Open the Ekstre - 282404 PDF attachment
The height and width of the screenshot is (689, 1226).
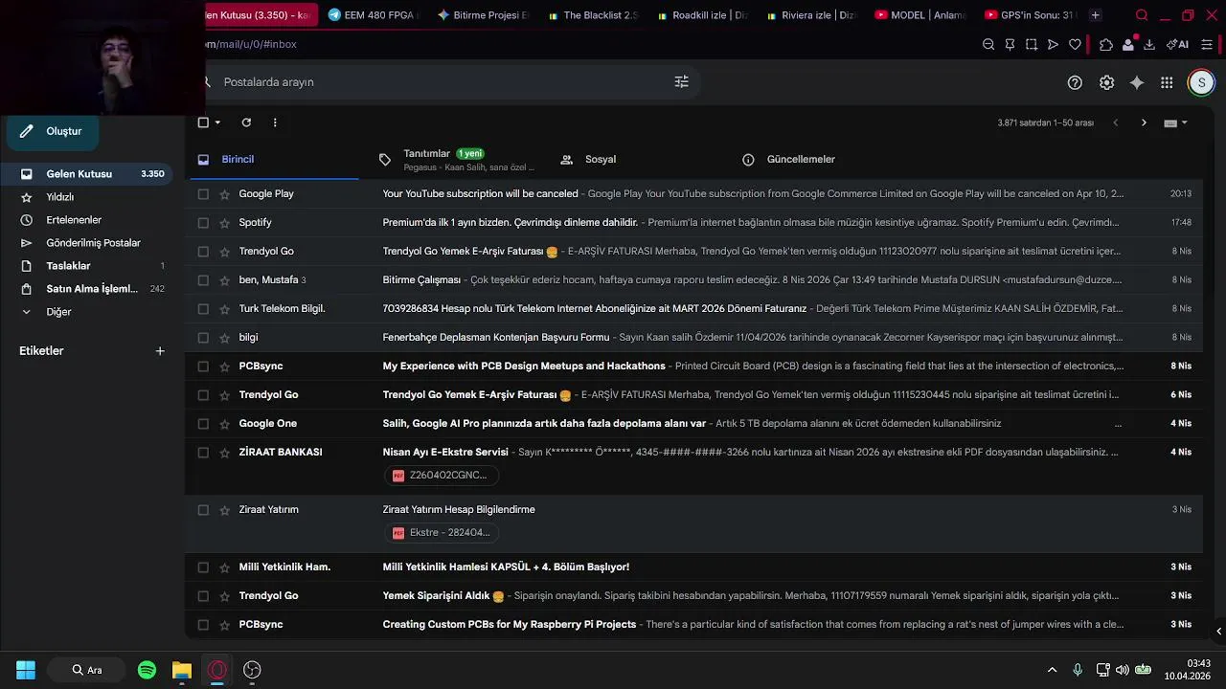click(x=443, y=533)
